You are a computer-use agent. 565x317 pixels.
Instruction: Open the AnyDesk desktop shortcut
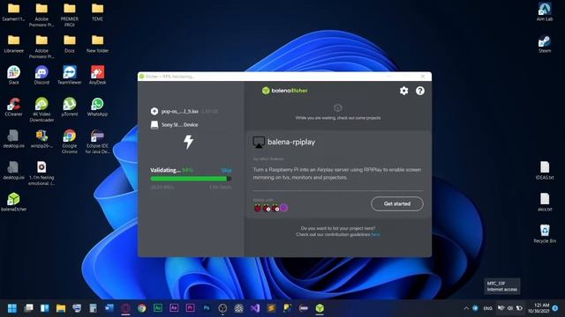click(97, 75)
